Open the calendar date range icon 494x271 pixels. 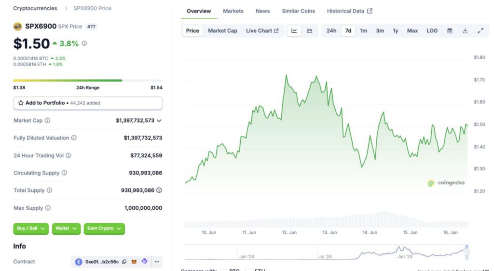450,31
